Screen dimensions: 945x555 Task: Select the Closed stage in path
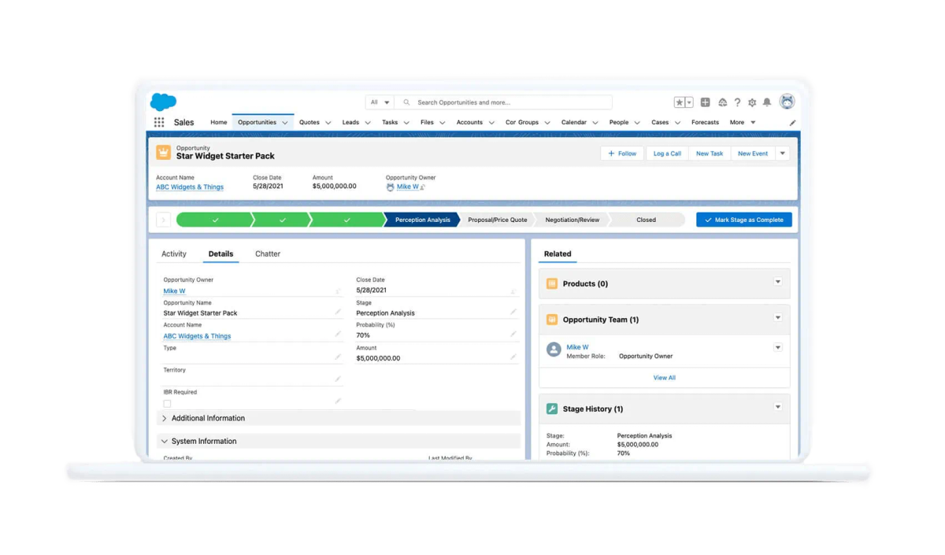(x=646, y=220)
